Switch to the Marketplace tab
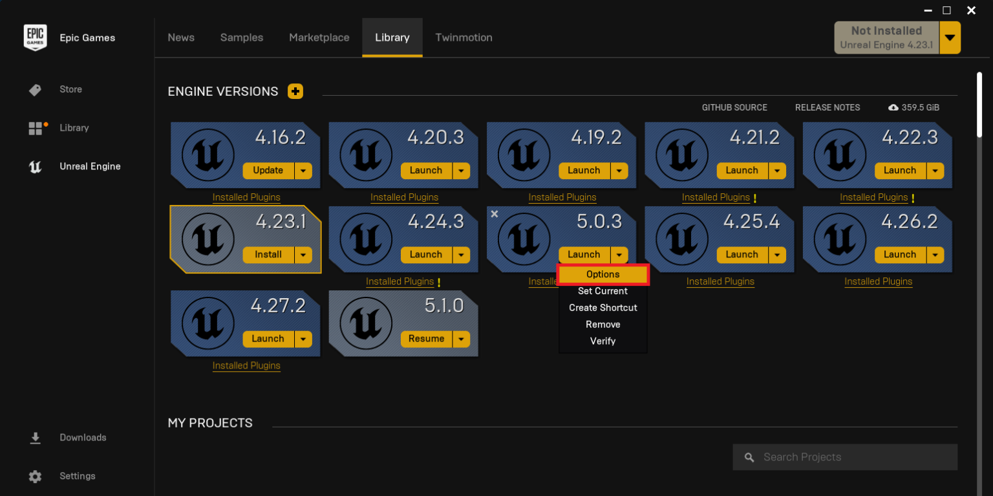The width and height of the screenshot is (993, 496). coord(319,37)
